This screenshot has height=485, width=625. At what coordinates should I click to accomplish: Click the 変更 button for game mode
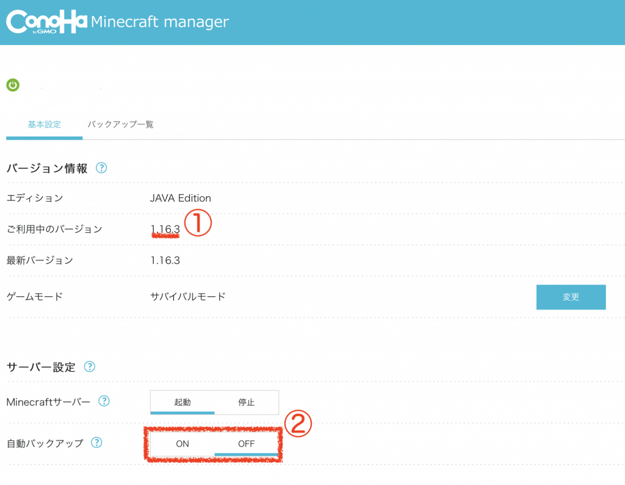click(x=571, y=297)
